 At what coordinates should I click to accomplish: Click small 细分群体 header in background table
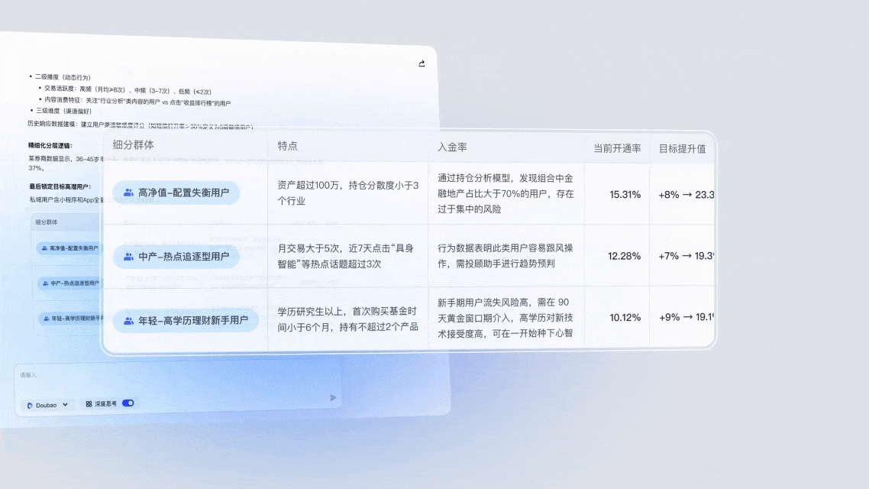tap(47, 222)
